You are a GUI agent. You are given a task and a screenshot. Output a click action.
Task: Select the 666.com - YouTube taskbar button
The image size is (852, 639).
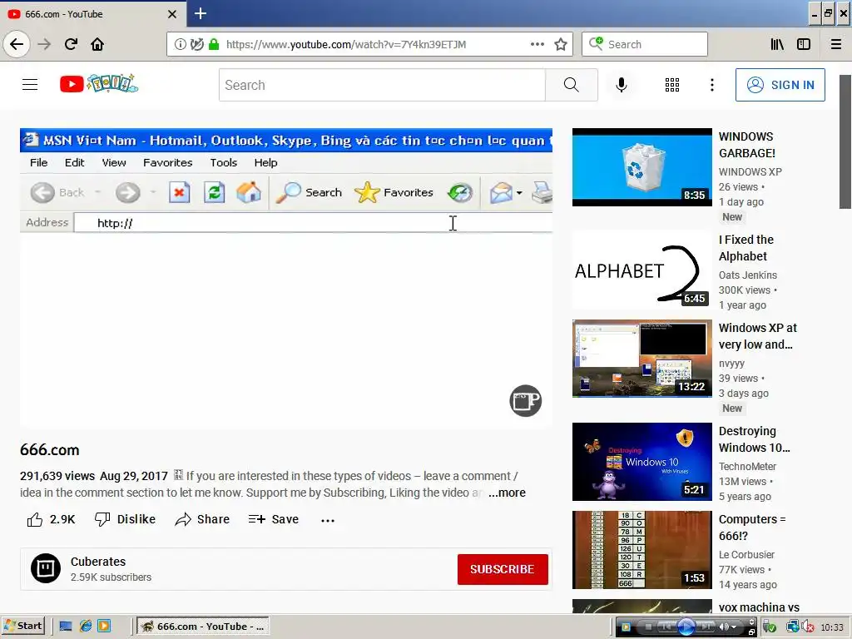click(202, 626)
